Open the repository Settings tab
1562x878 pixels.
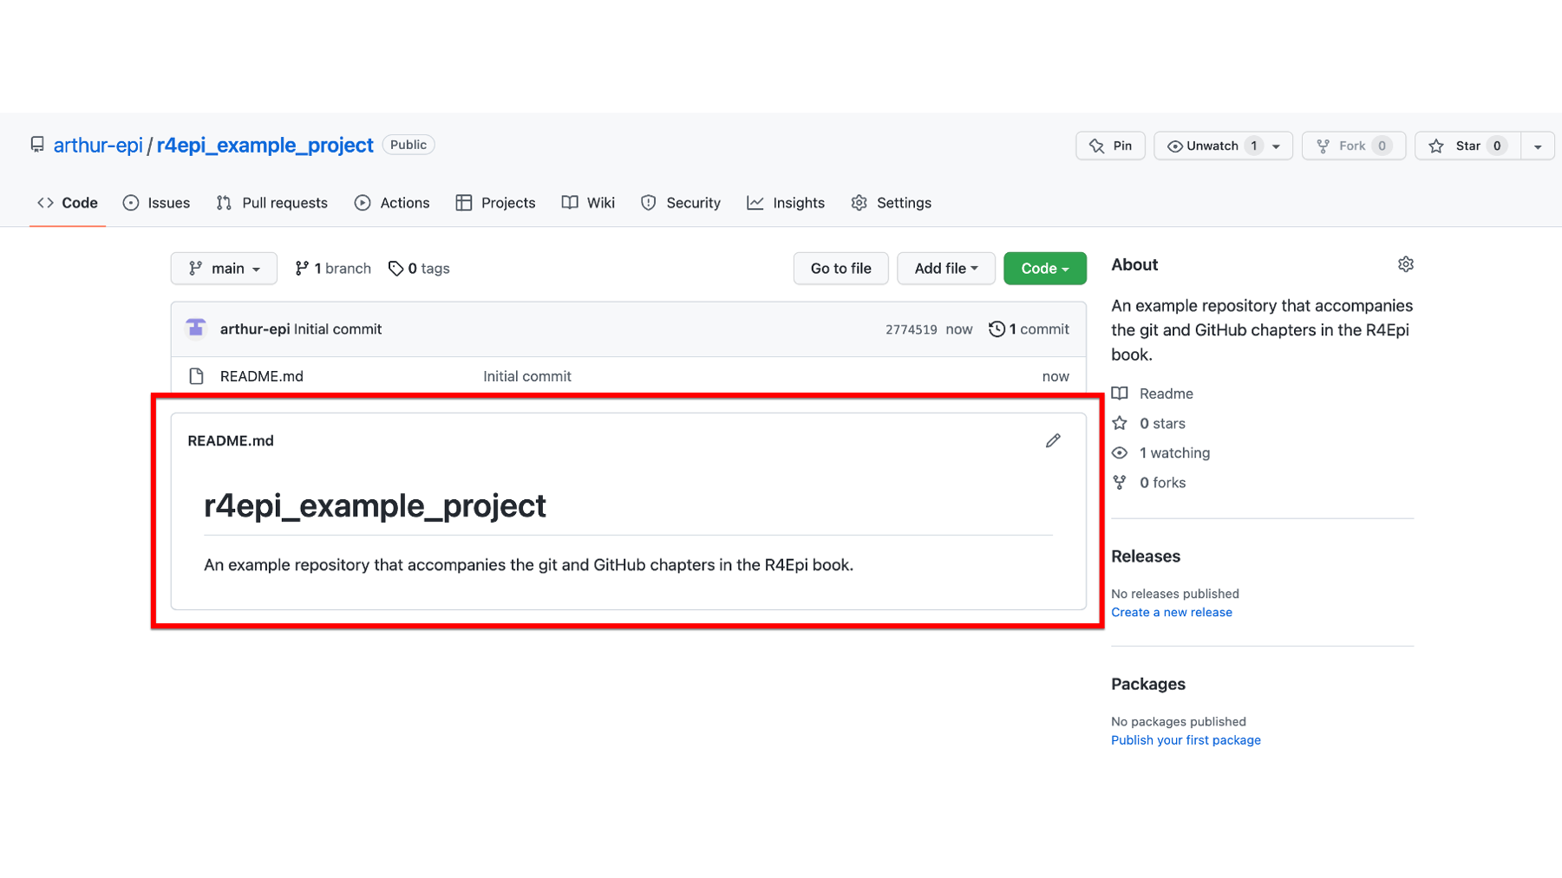pos(892,203)
